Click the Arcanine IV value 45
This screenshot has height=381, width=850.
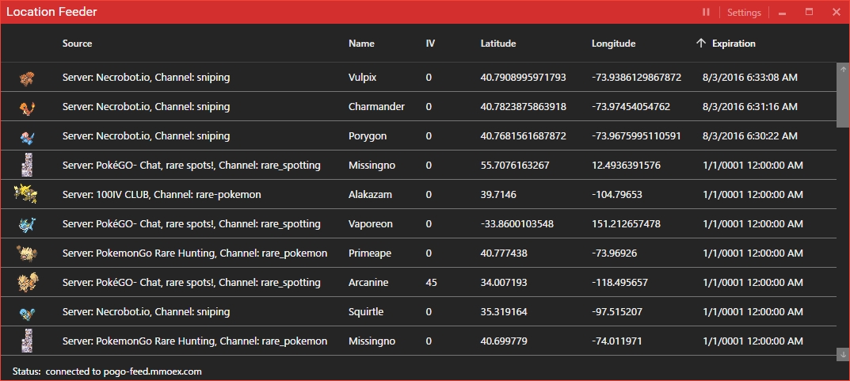point(432,282)
